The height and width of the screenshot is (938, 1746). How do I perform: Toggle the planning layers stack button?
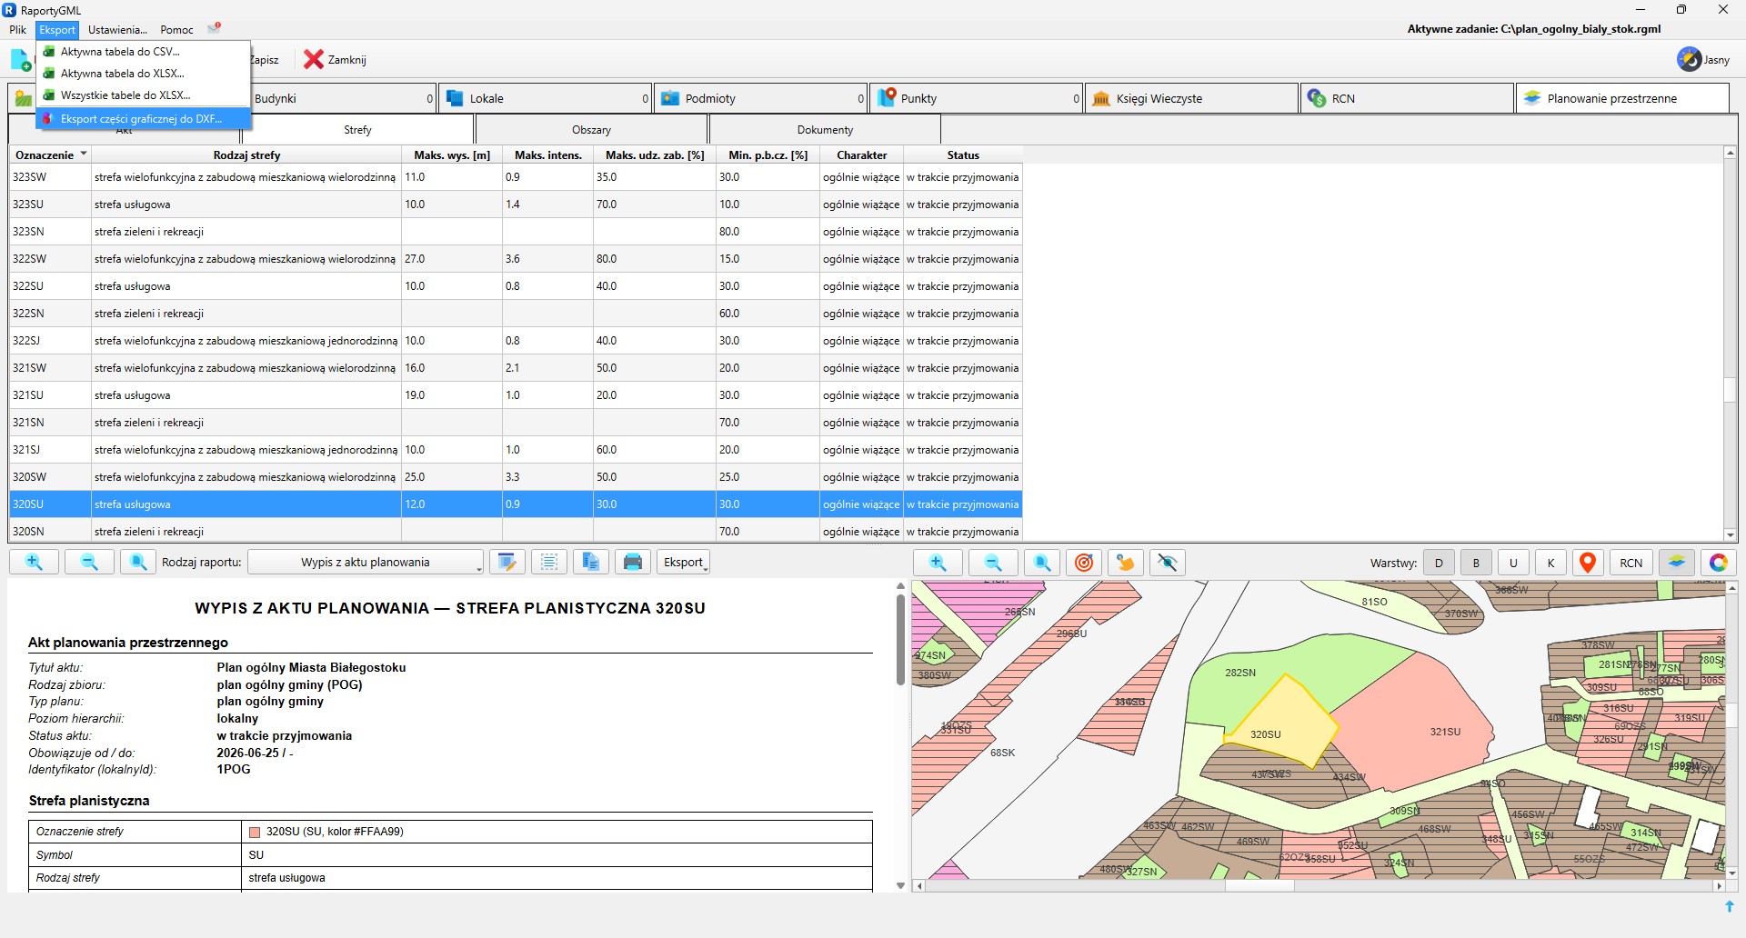point(1677,563)
